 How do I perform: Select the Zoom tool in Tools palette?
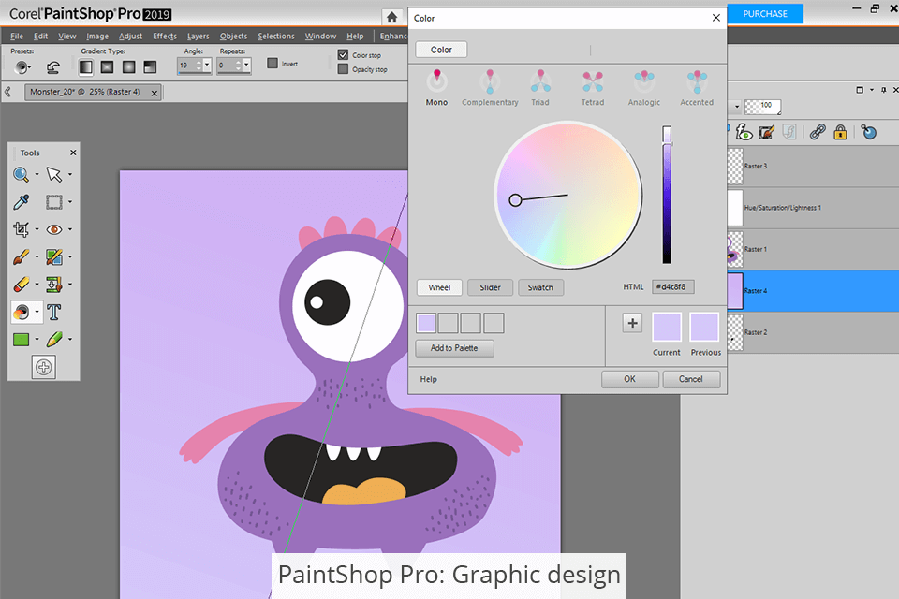pyautogui.click(x=22, y=174)
